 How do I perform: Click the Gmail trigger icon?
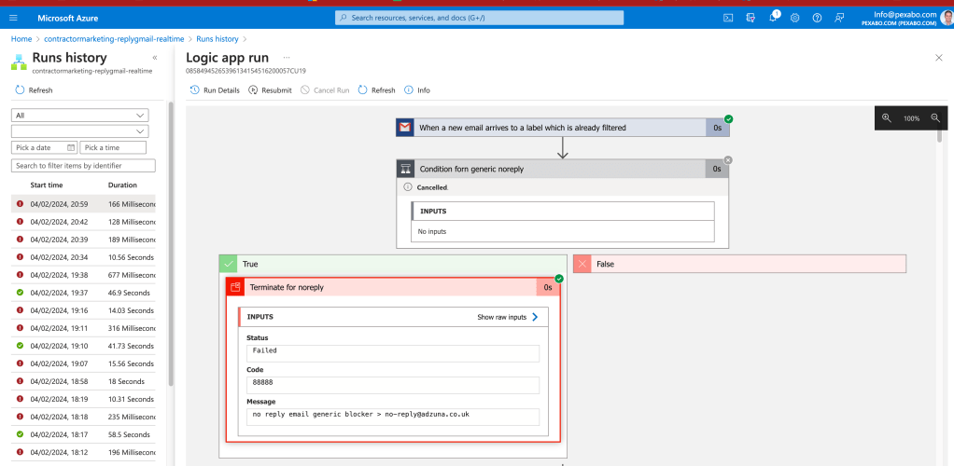pyautogui.click(x=404, y=128)
